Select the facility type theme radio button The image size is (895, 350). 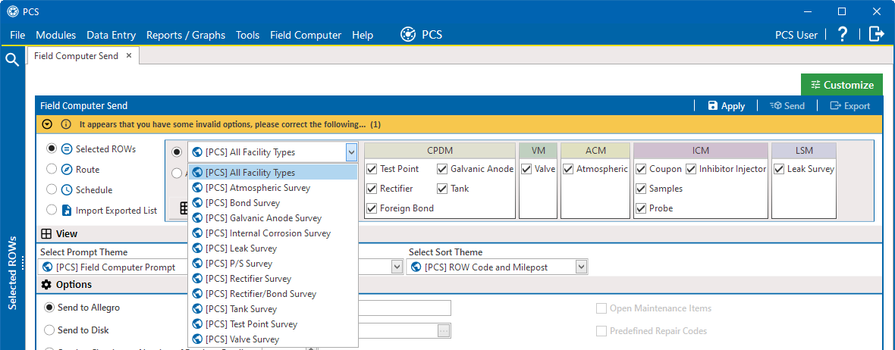(x=177, y=152)
